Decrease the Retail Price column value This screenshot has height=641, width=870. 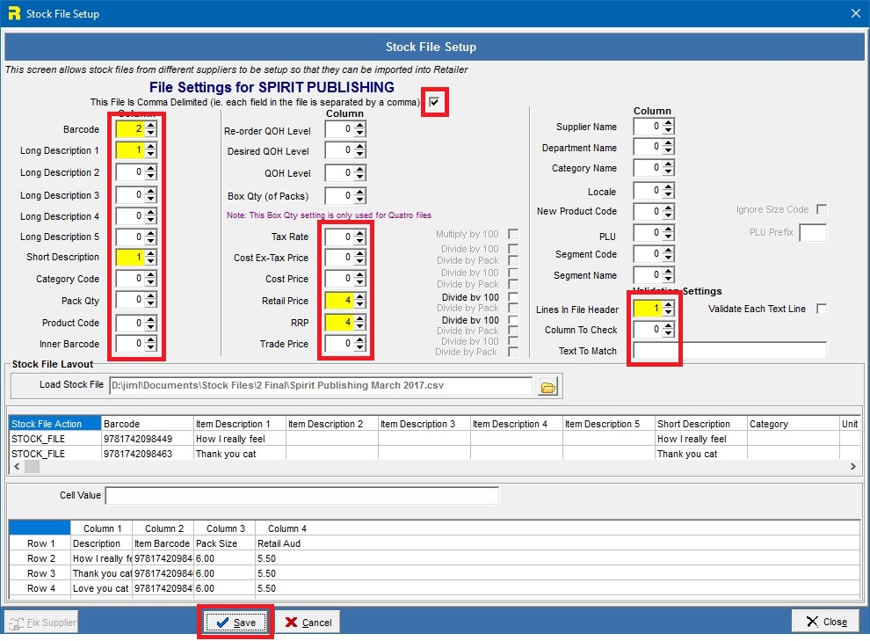click(x=360, y=304)
